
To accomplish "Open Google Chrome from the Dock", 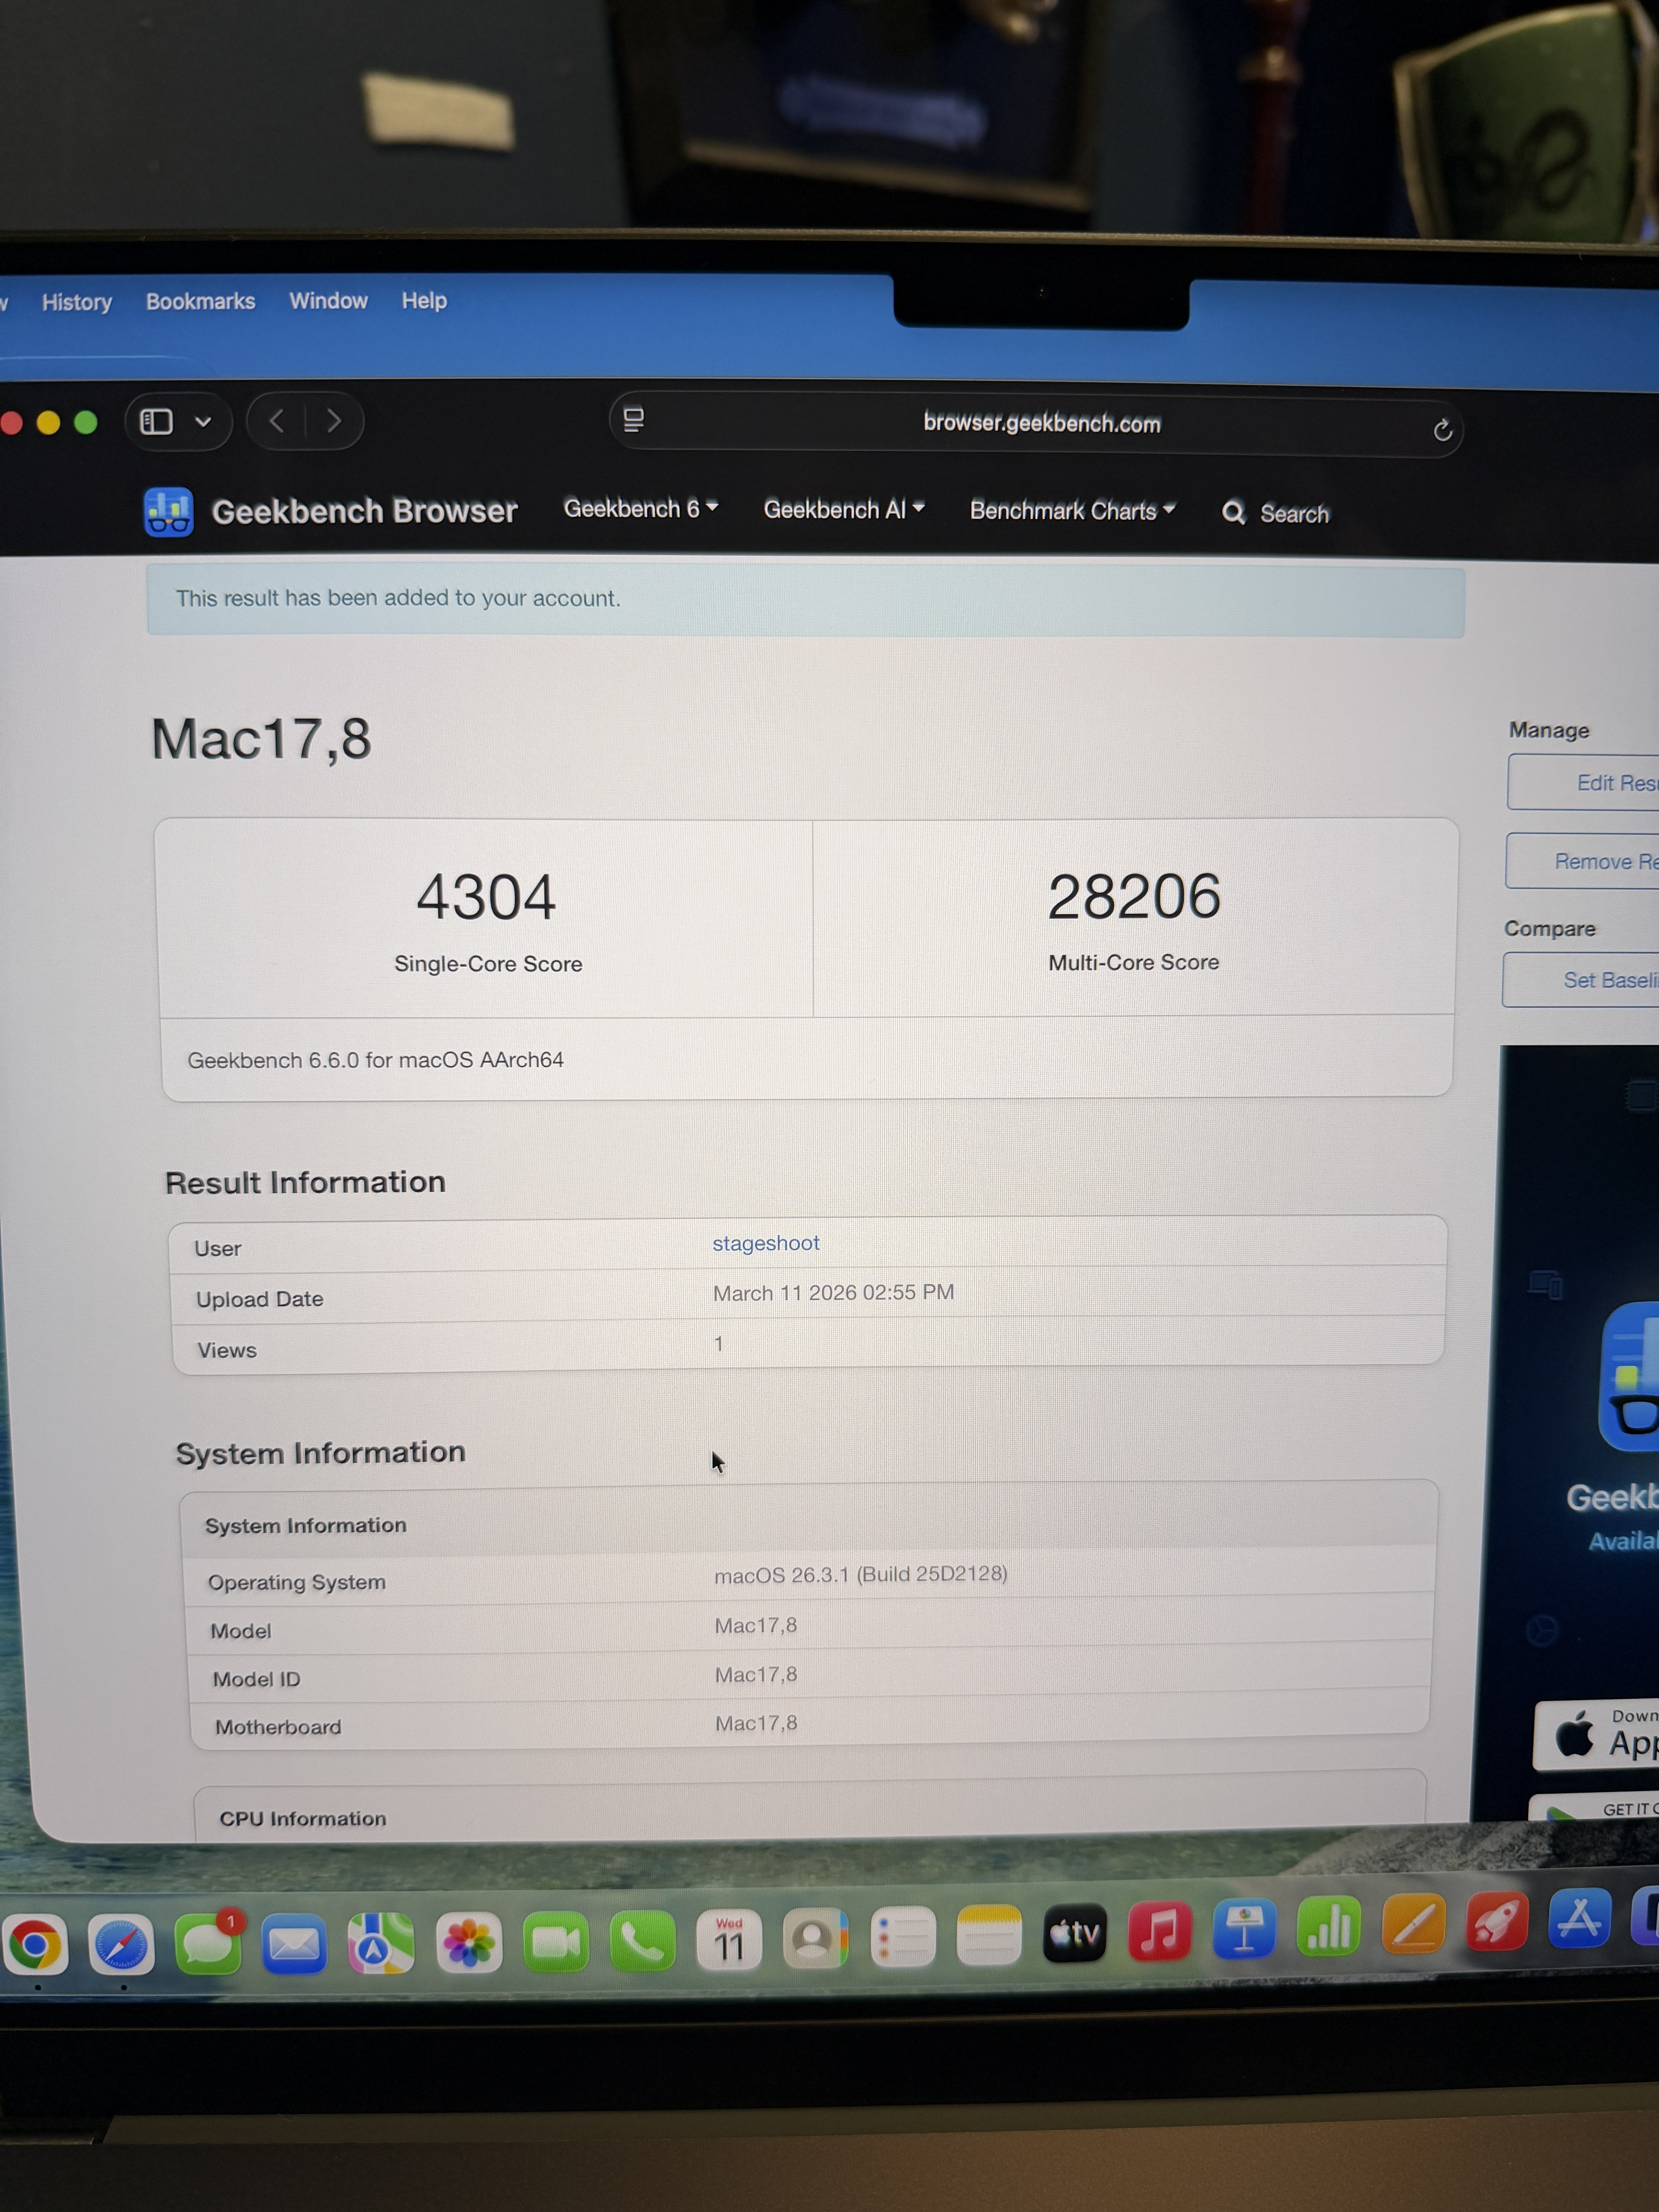I will pos(35,1945).
